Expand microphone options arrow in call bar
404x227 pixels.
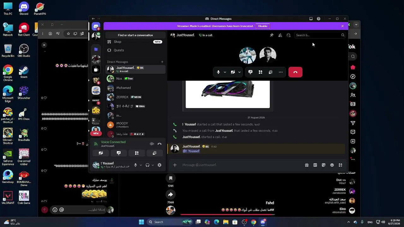click(225, 72)
